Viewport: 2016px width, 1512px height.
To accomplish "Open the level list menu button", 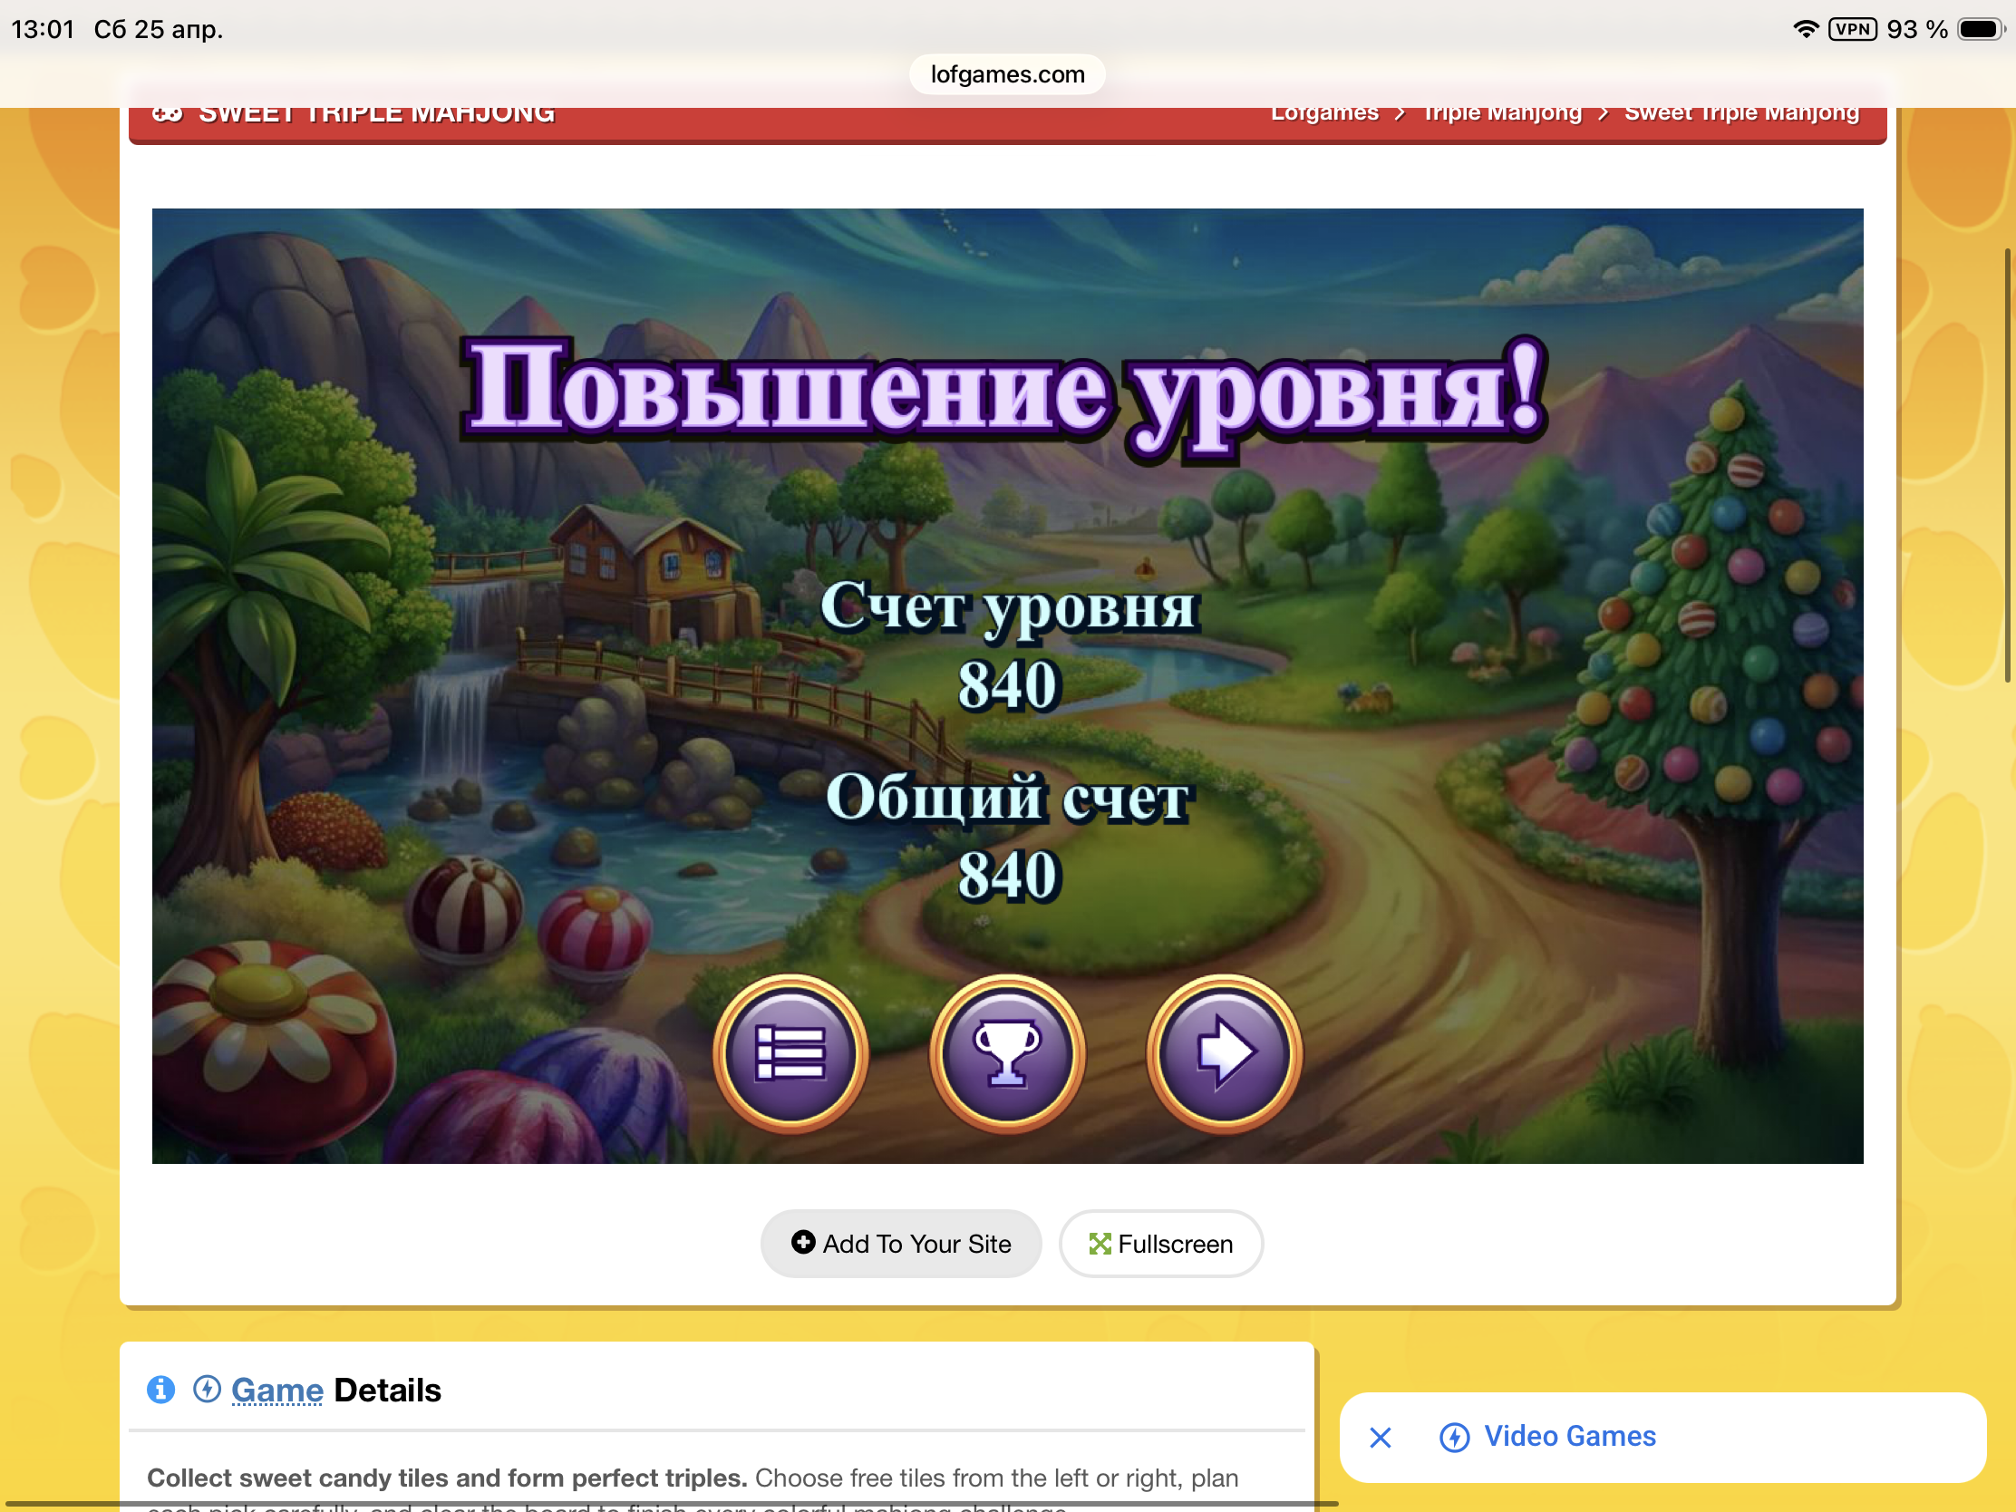I will (x=790, y=1052).
